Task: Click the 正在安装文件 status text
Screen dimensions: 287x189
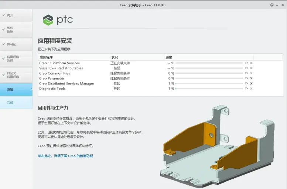Action: click(x=120, y=63)
